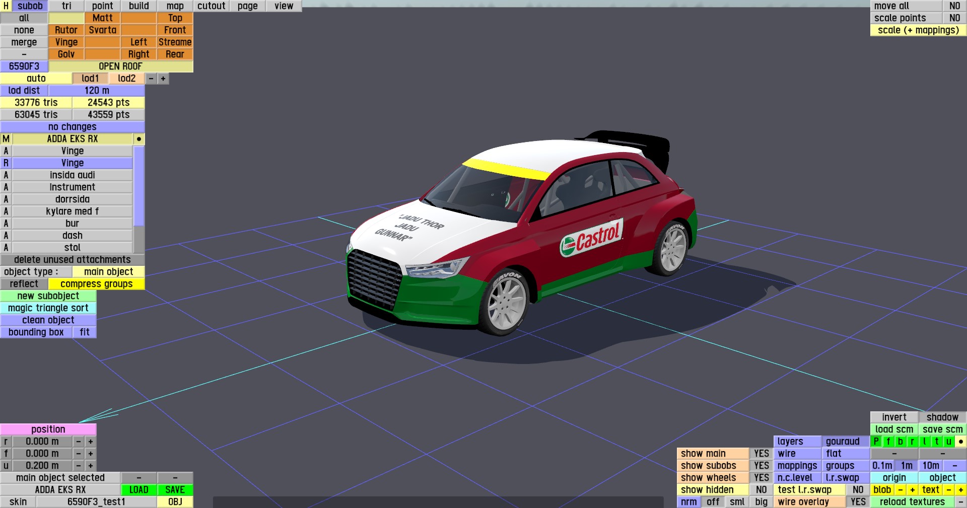Select the 10m grid size button

(x=931, y=466)
